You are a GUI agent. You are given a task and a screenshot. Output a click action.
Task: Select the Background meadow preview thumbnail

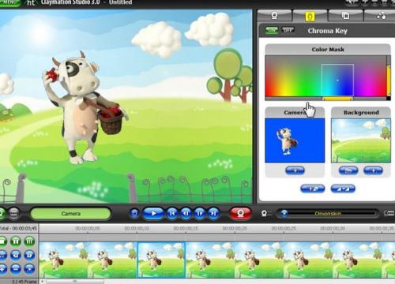coord(361,140)
